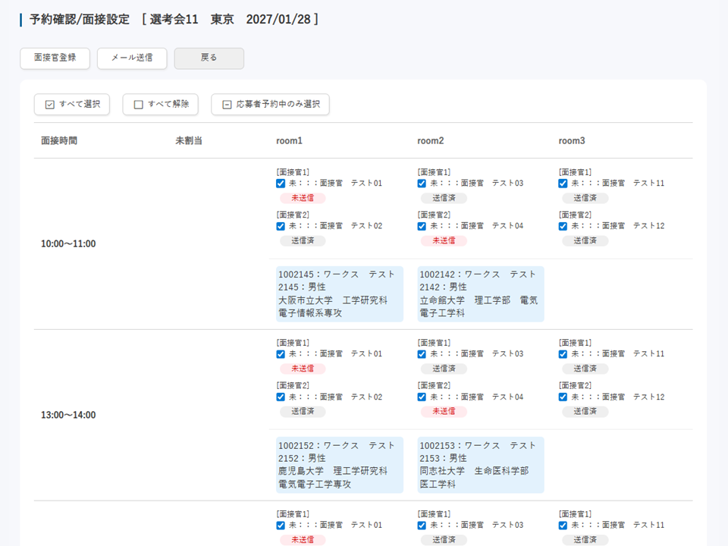This screenshot has width=728, height=546.
Task: Uncheck テスト01 in the 13:00 room1 slot
Action: pyautogui.click(x=281, y=354)
